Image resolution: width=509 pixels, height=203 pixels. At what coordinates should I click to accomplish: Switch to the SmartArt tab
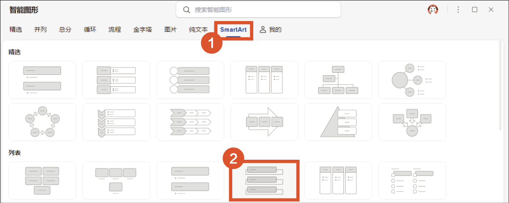233,30
